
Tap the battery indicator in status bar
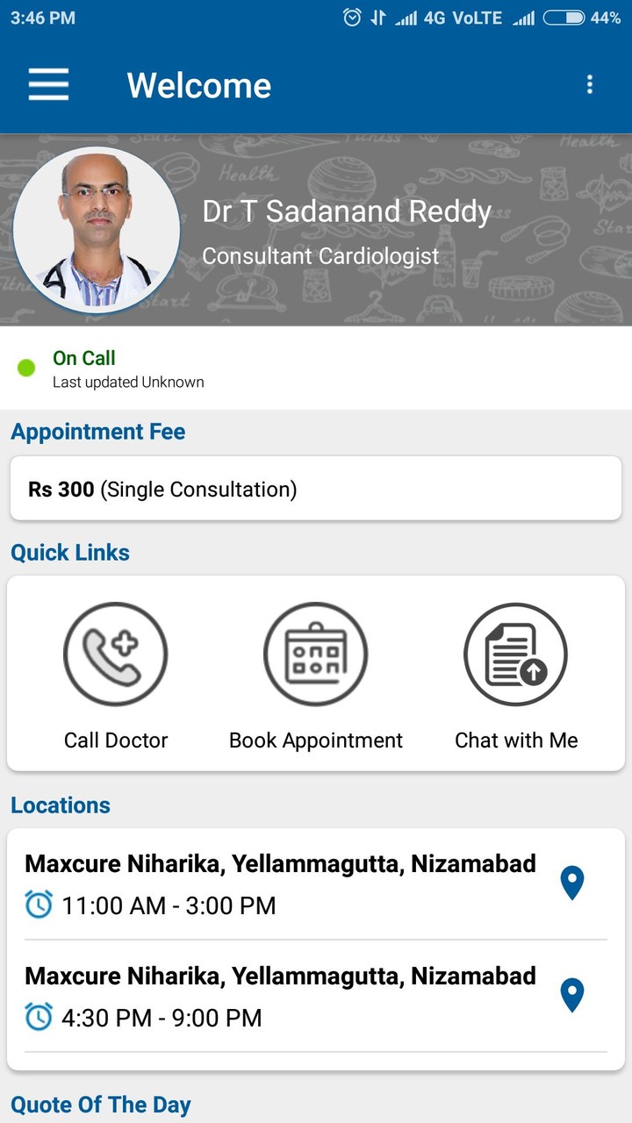coord(564,18)
